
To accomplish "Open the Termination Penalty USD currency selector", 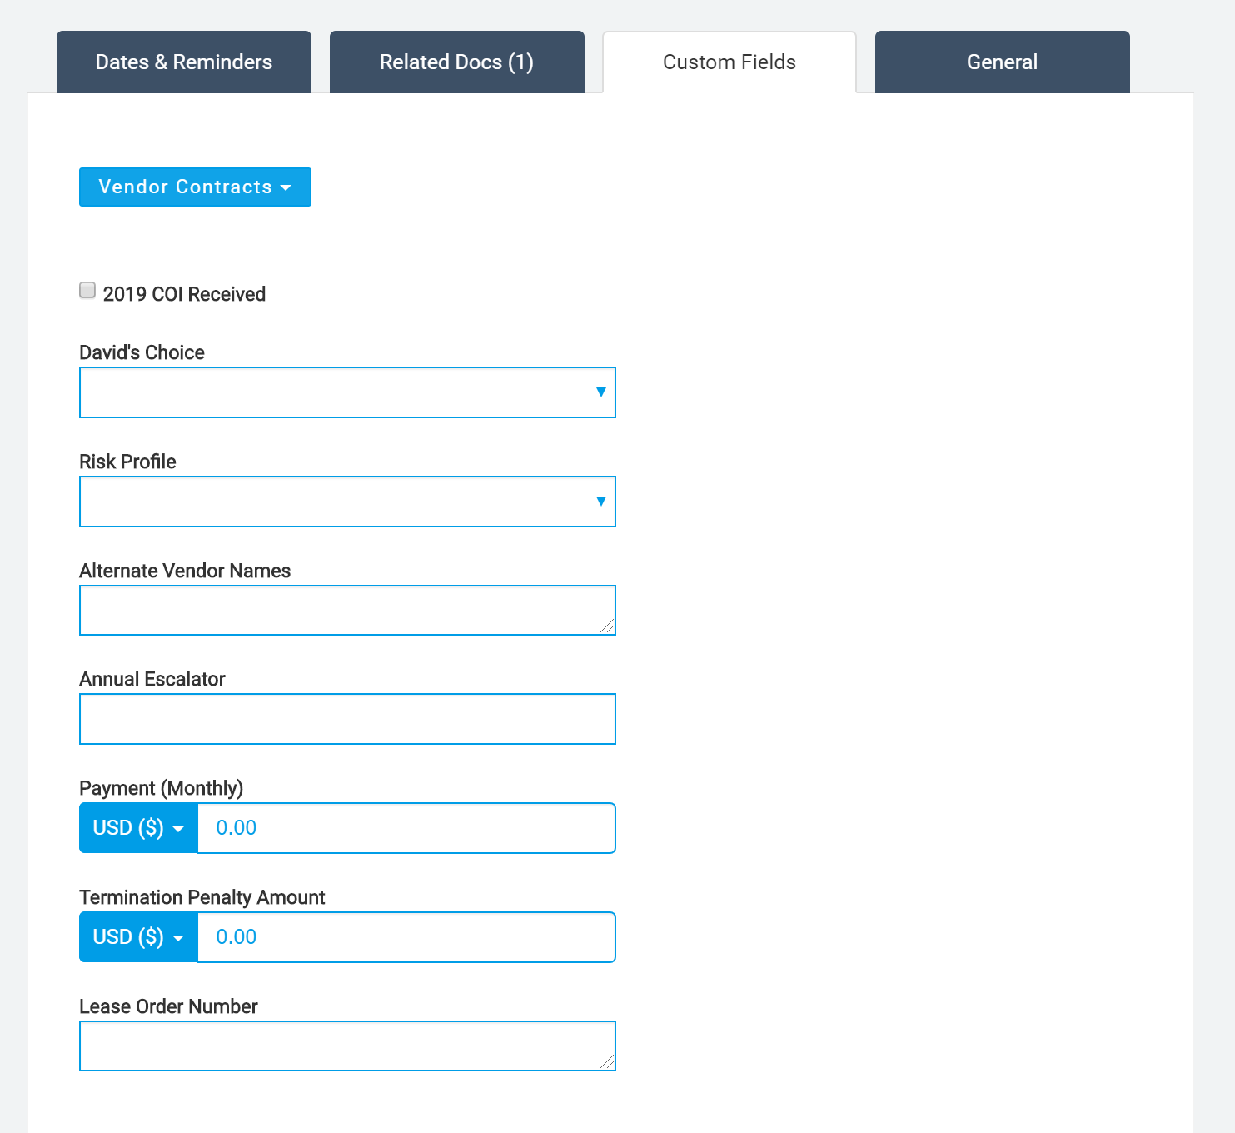I will [x=138, y=937].
